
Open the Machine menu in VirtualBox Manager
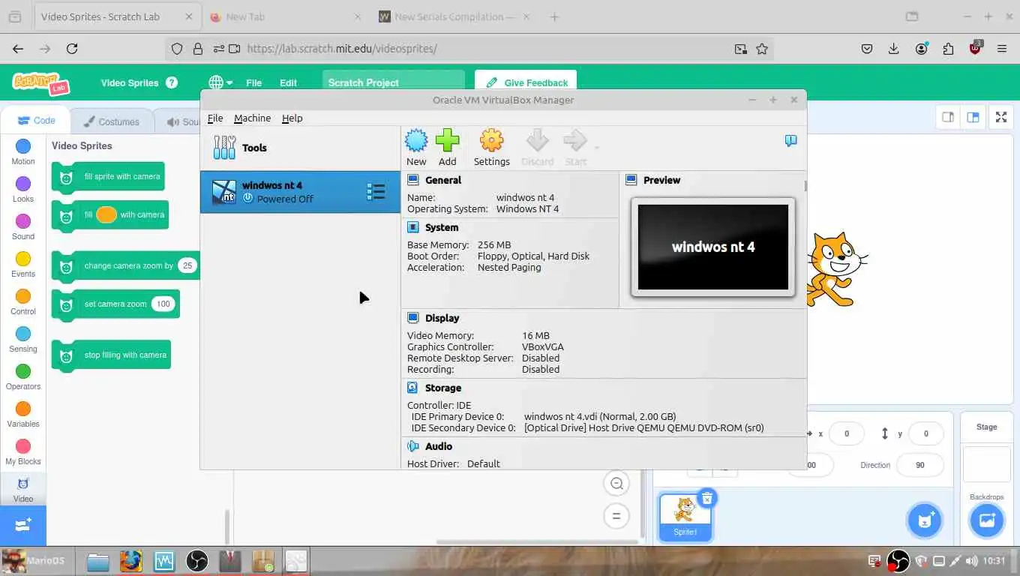tap(252, 118)
